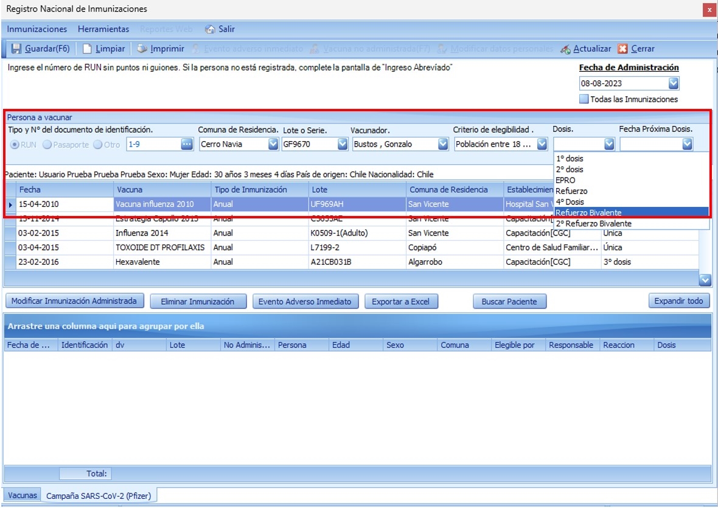
Task: Click the Buscar Paciente button
Action: pos(509,302)
